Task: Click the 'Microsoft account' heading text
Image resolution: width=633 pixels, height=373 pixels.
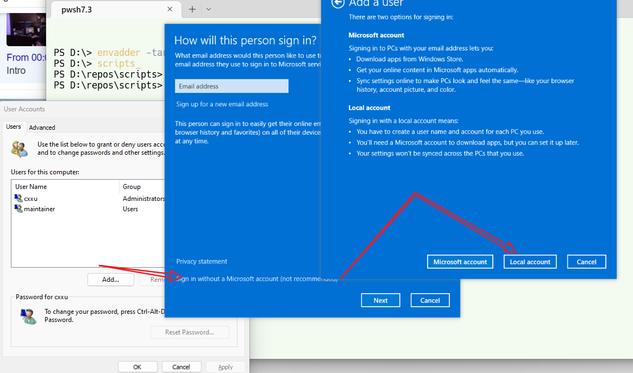Action: pos(376,35)
